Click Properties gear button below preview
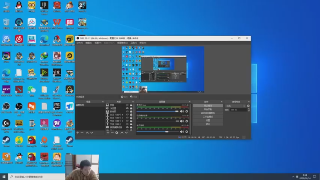 (124, 97)
